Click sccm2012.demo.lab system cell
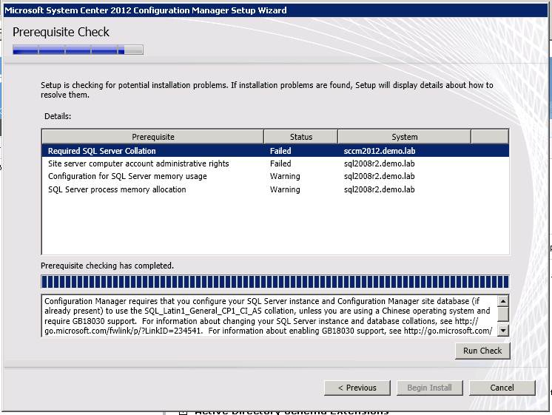Screen dimensions: 552x415 click(x=380, y=151)
